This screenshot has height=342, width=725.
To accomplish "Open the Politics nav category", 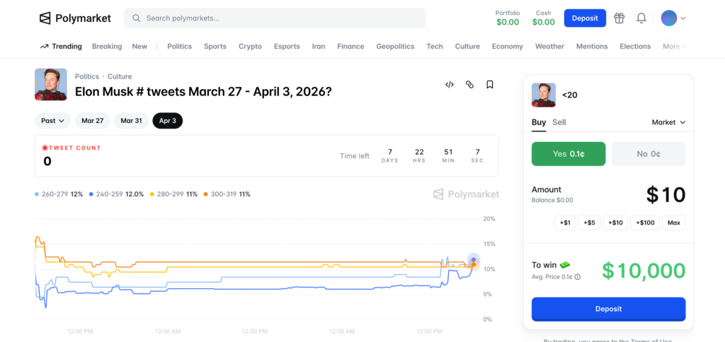I will [179, 46].
